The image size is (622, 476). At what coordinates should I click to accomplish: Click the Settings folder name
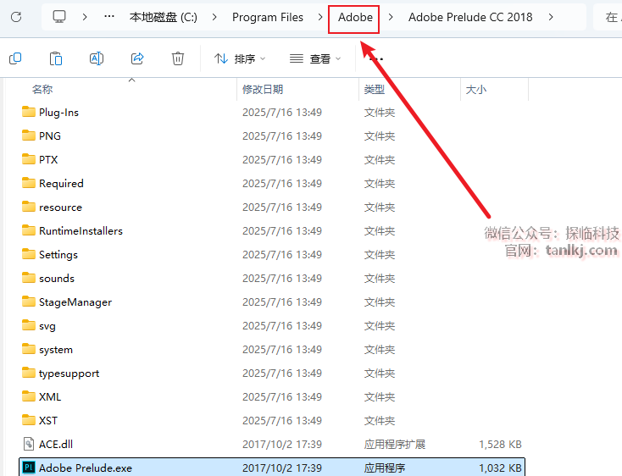pos(58,255)
